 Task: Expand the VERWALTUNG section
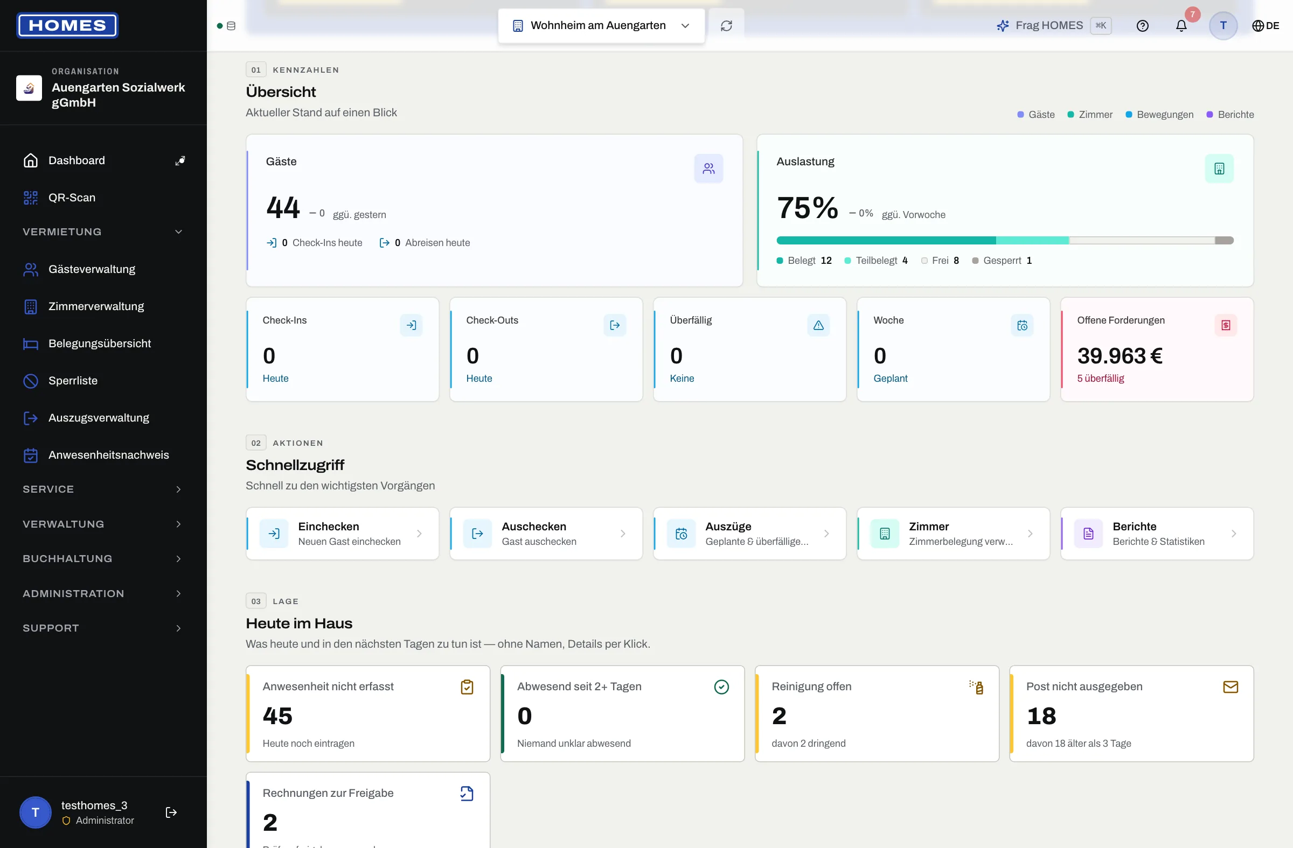(103, 524)
